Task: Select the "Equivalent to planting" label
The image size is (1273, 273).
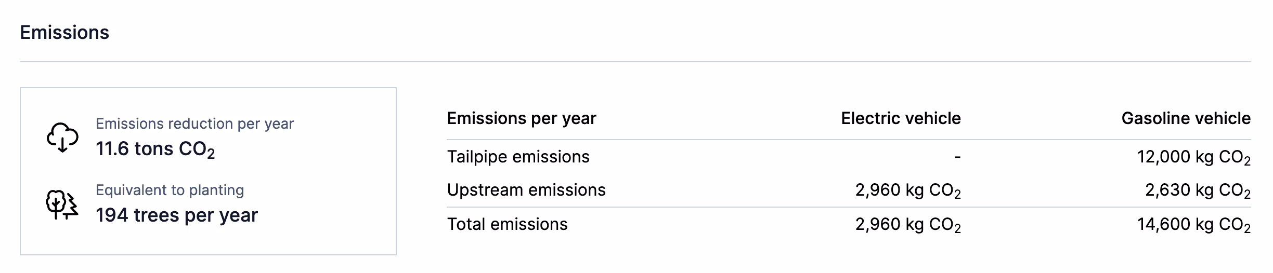Action: [x=170, y=190]
